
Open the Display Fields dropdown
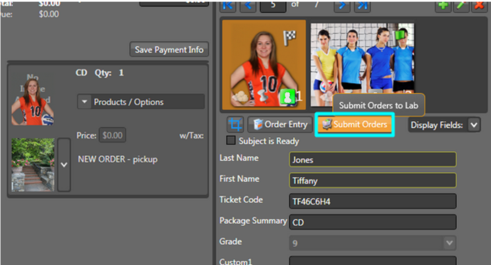pos(474,125)
